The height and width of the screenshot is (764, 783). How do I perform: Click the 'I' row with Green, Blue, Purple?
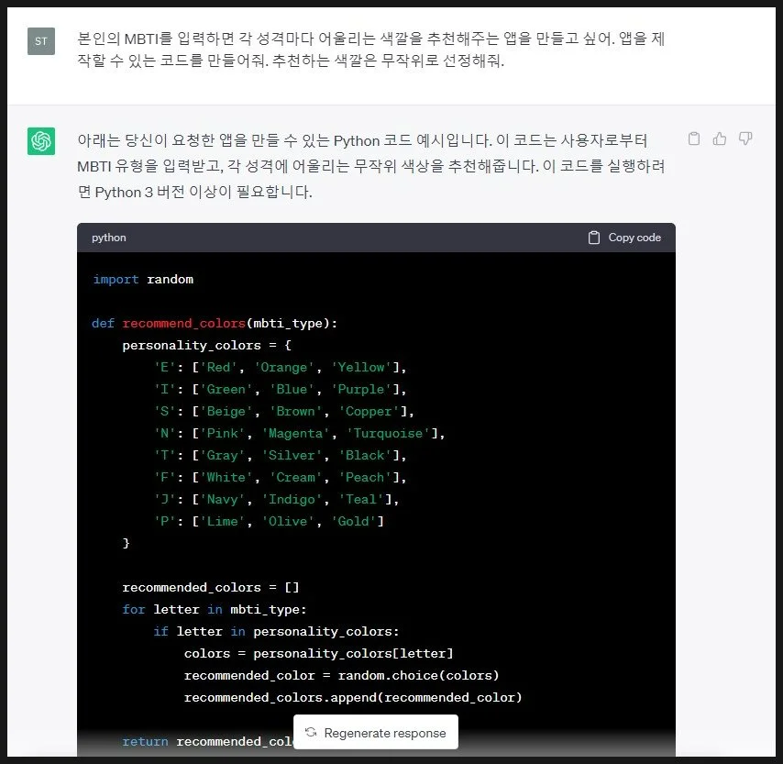[281, 389]
